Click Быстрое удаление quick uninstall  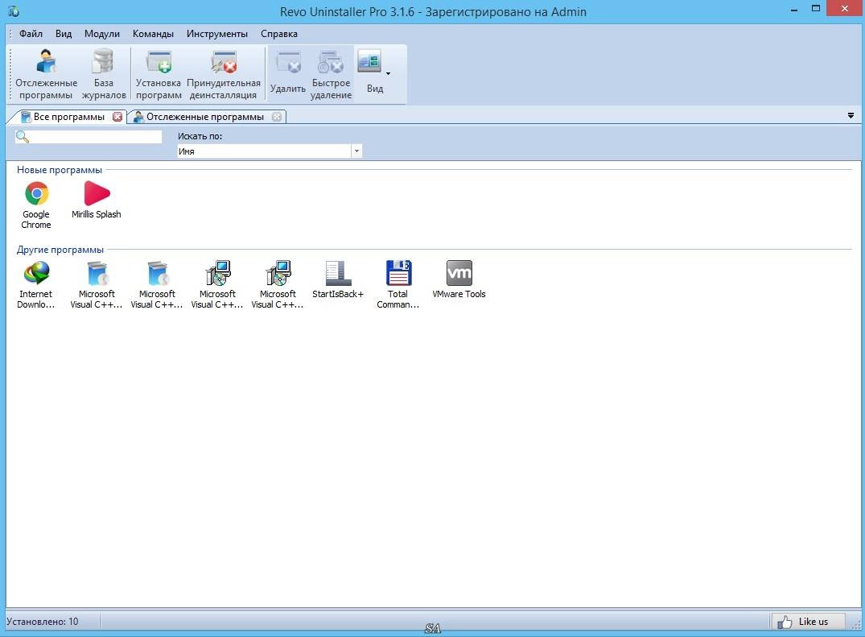click(331, 75)
